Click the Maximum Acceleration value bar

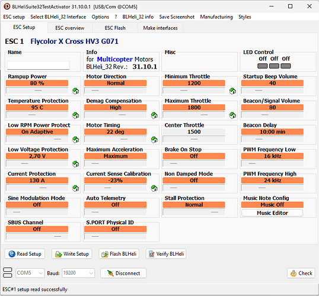point(116,156)
